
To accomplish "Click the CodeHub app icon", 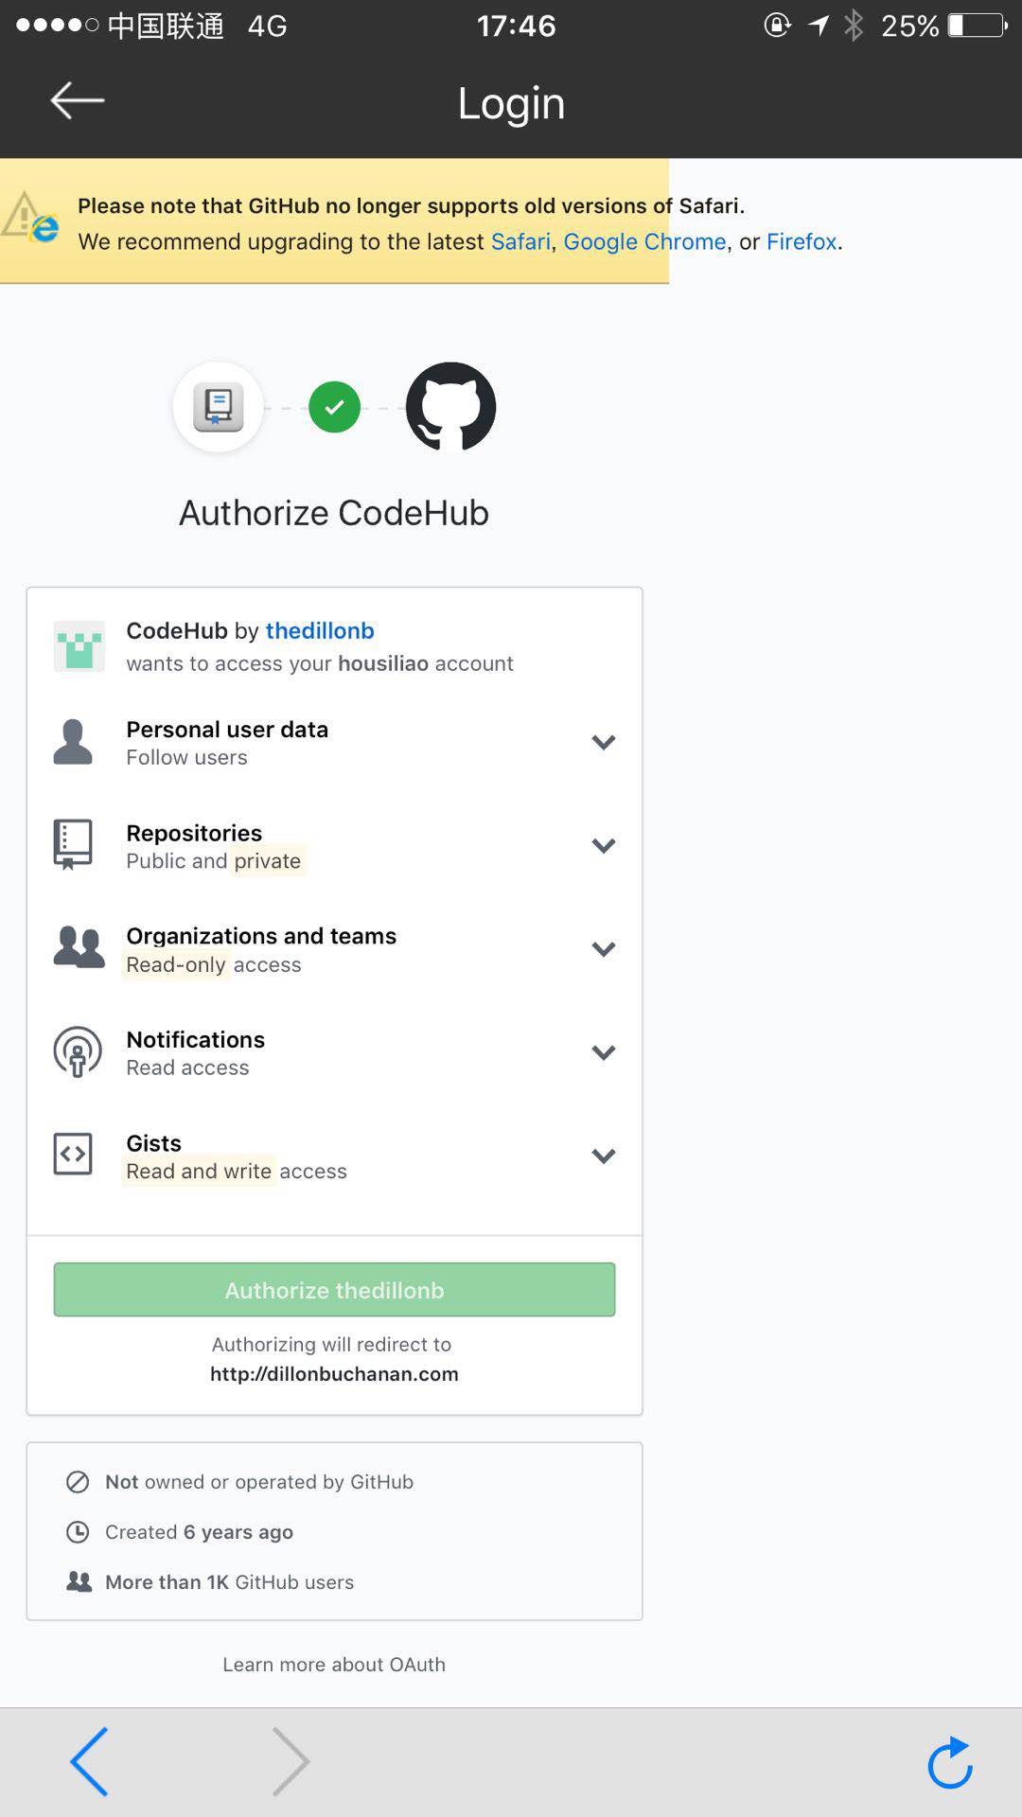I will point(218,407).
